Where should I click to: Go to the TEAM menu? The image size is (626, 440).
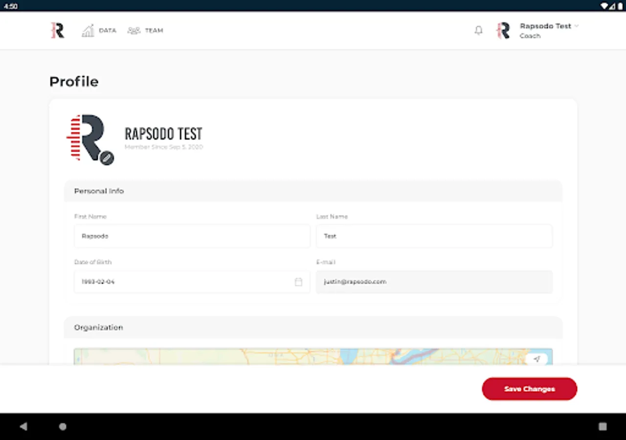click(154, 30)
